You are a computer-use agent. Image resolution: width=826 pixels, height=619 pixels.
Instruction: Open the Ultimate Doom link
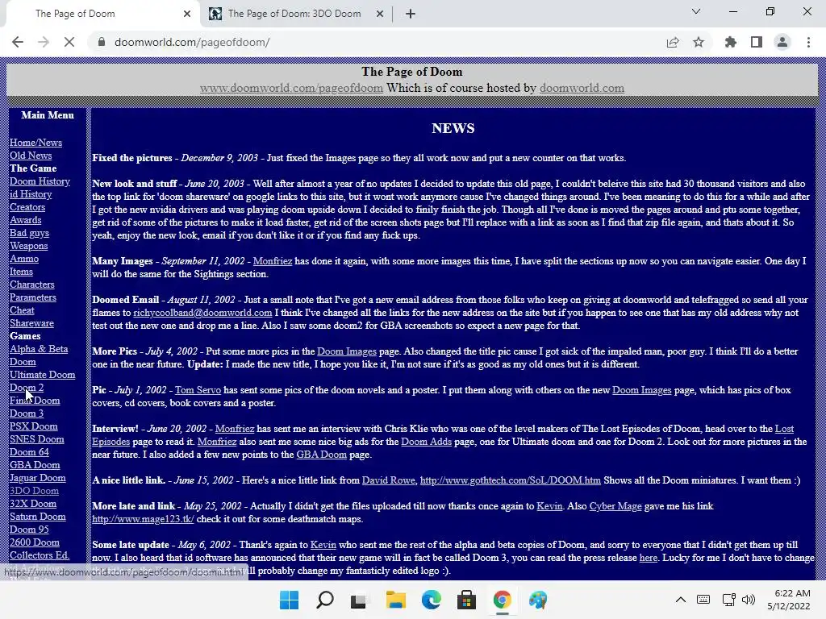tap(43, 375)
